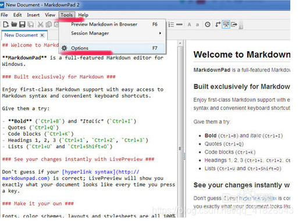The image size is (299, 221).
Task: Click 'Give them a try:' in editor
Action: pos(26,109)
